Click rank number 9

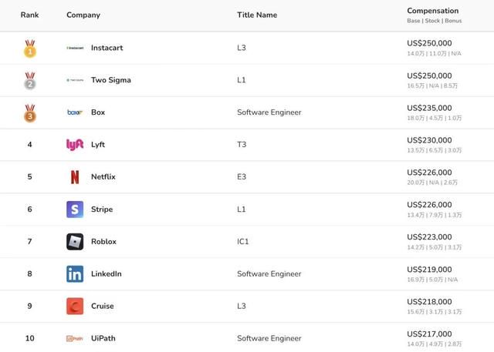(29, 306)
